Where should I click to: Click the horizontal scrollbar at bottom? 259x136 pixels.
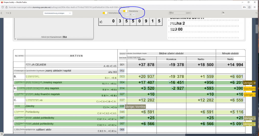click(126, 135)
